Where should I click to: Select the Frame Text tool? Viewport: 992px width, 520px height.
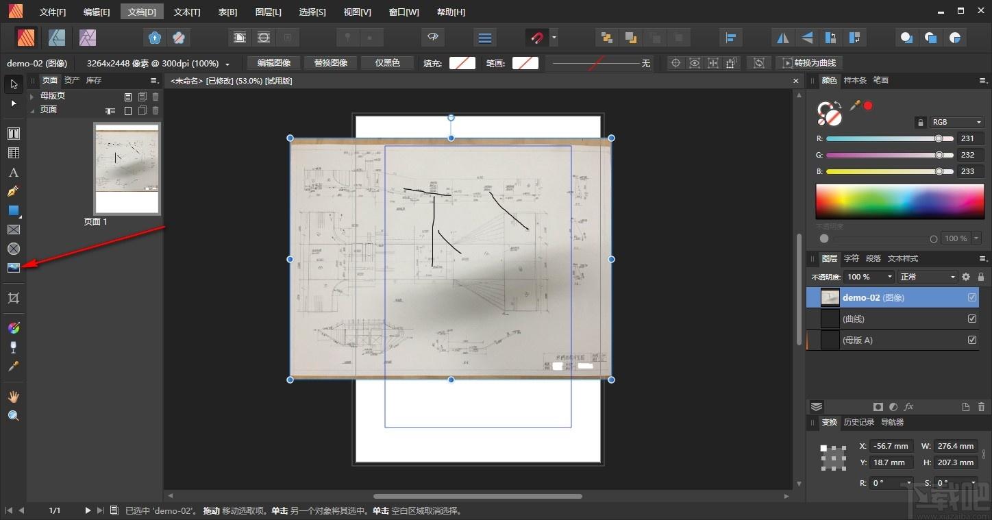coord(13,134)
